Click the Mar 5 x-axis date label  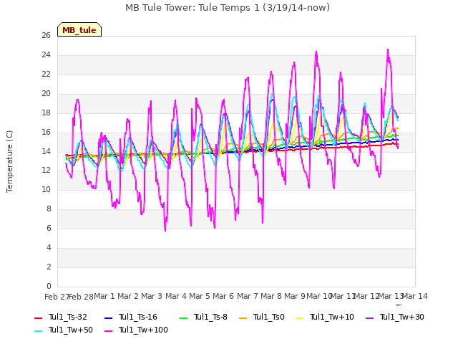(x=200, y=296)
